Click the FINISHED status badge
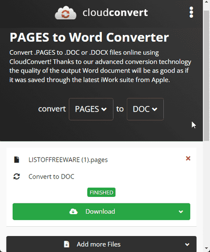This screenshot has height=252, width=210. coord(101,192)
